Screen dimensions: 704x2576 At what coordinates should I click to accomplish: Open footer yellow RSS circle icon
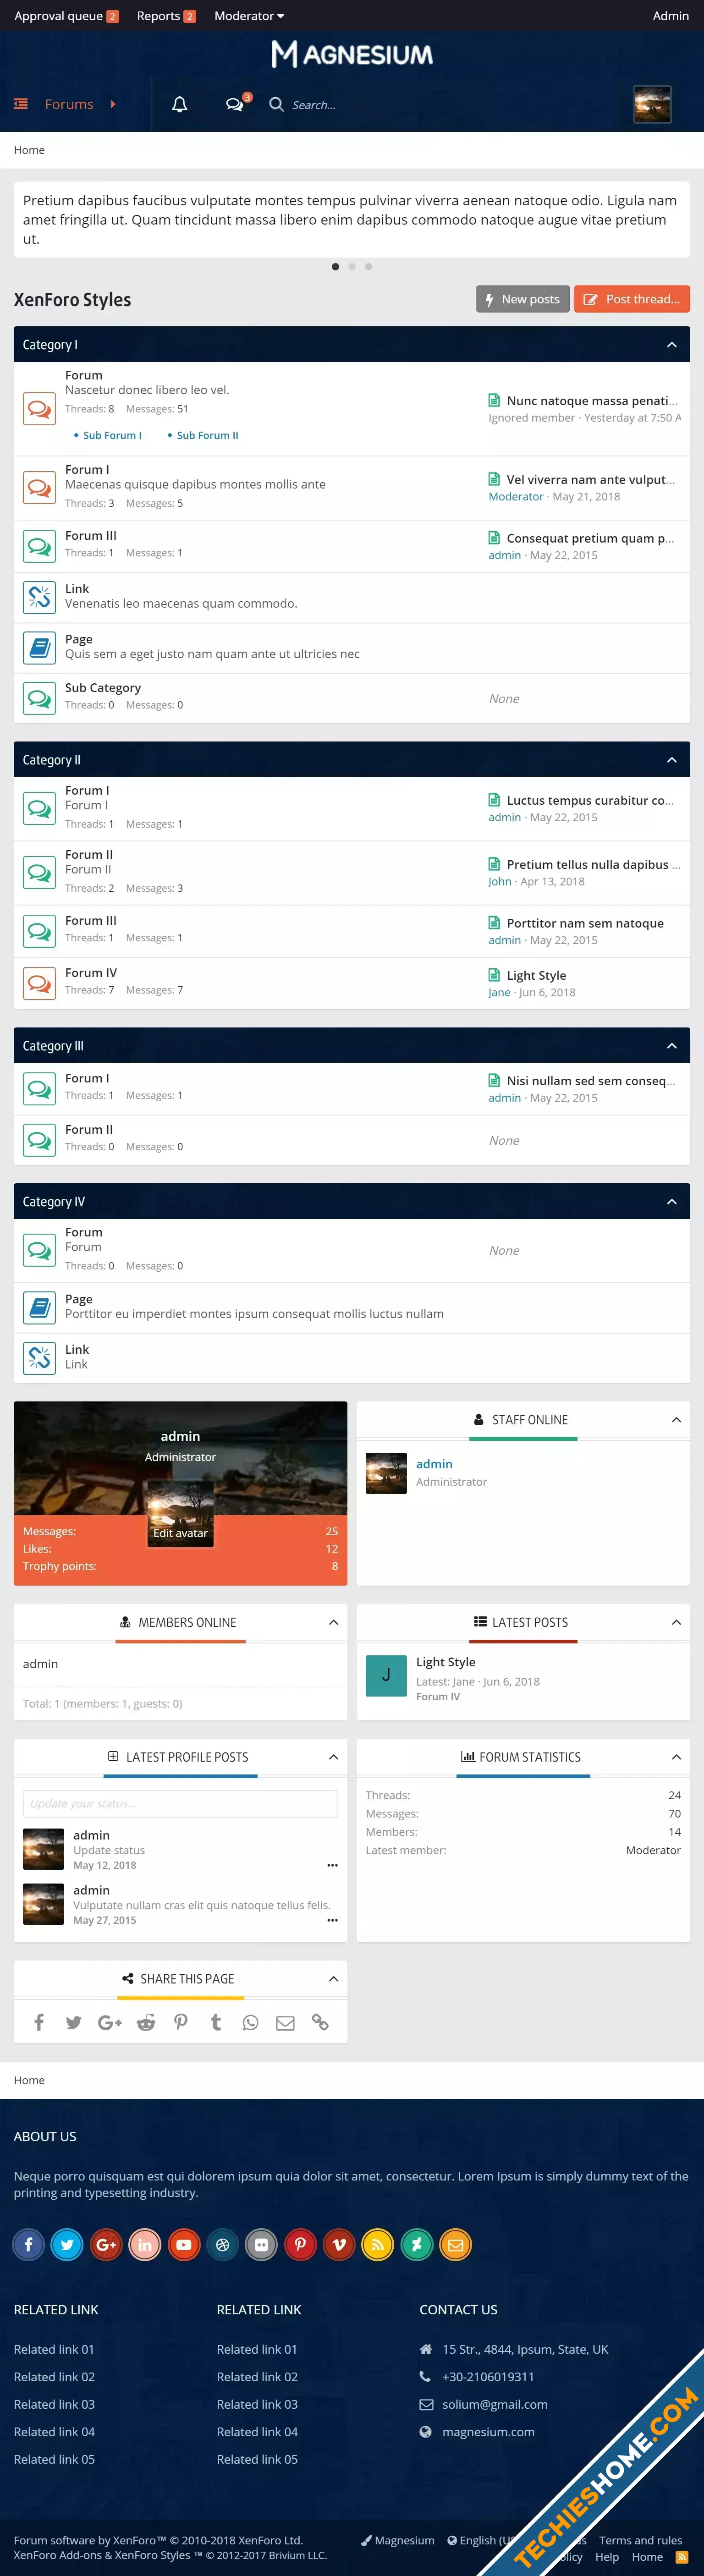point(378,2244)
